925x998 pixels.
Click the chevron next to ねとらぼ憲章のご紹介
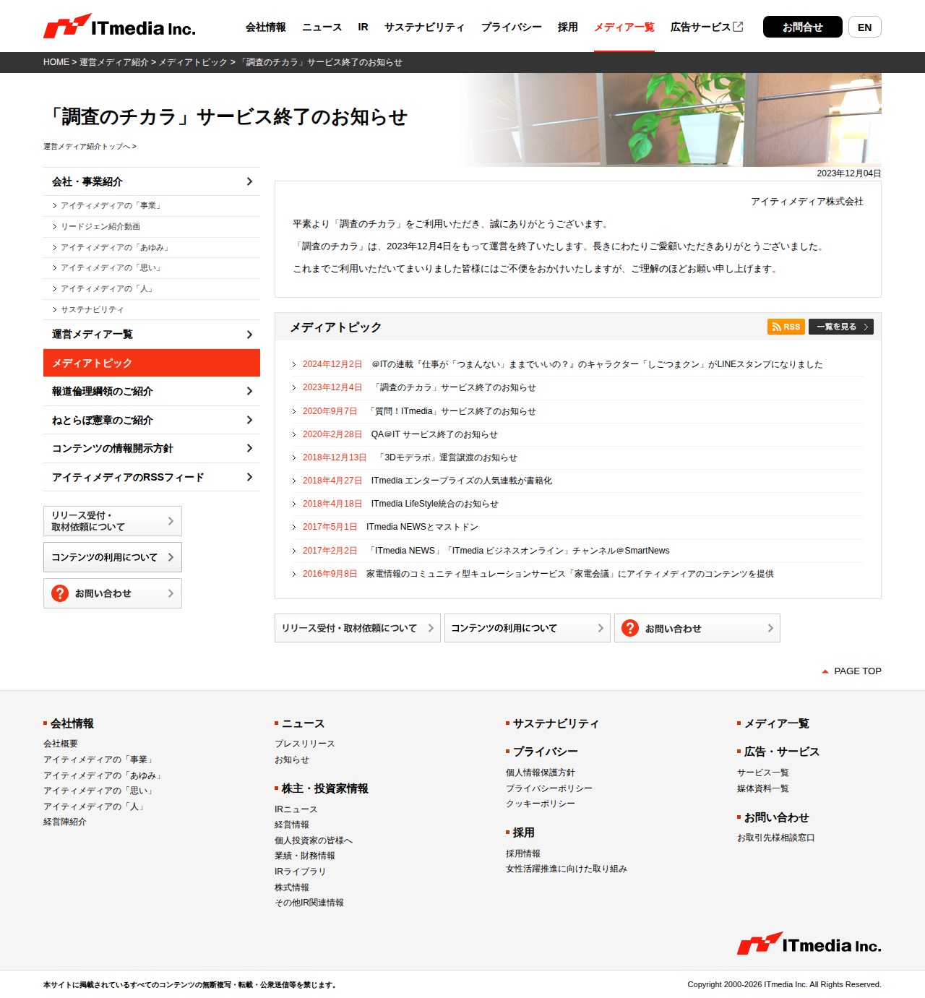coord(249,420)
